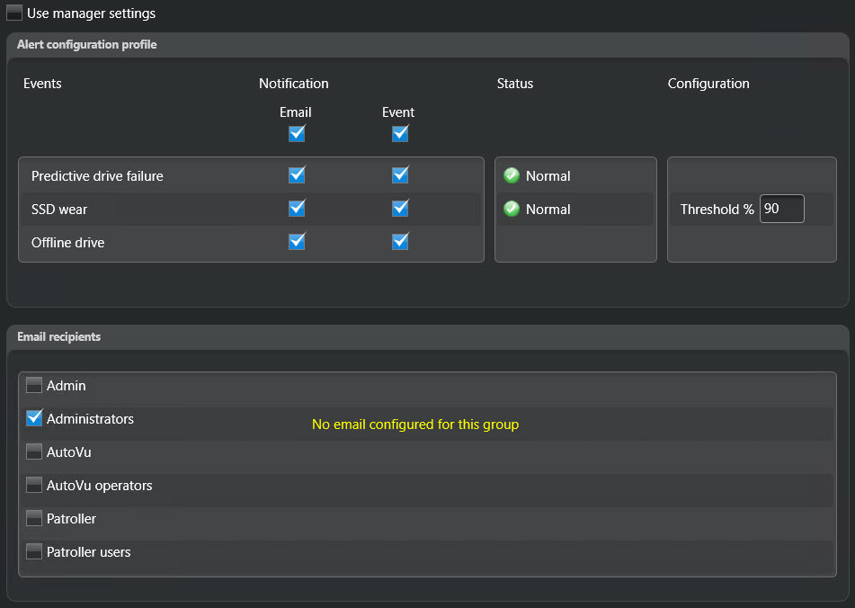Toggle Event notification for SSD wear
The image size is (855, 608).
coord(399,208)
